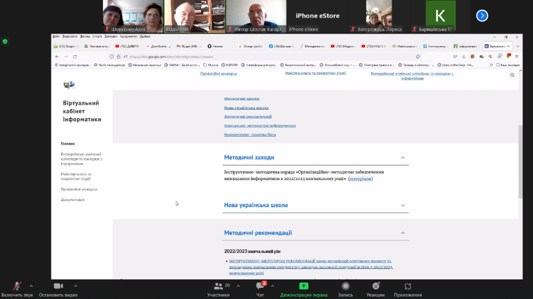The width and height of the screenshot is (533, 299).
Task: Collapse Методичні рекомендації section
Action: (x=403, y=233)
